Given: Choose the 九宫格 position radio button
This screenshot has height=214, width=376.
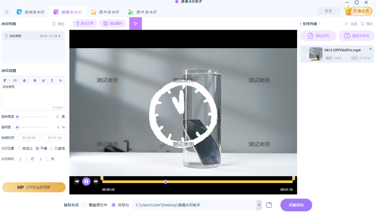Looking at the screenshot, I should point(52,148).
